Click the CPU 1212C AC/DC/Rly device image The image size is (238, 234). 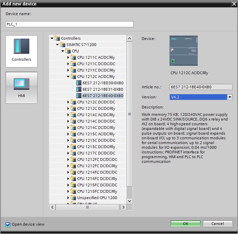coord(184,51)
